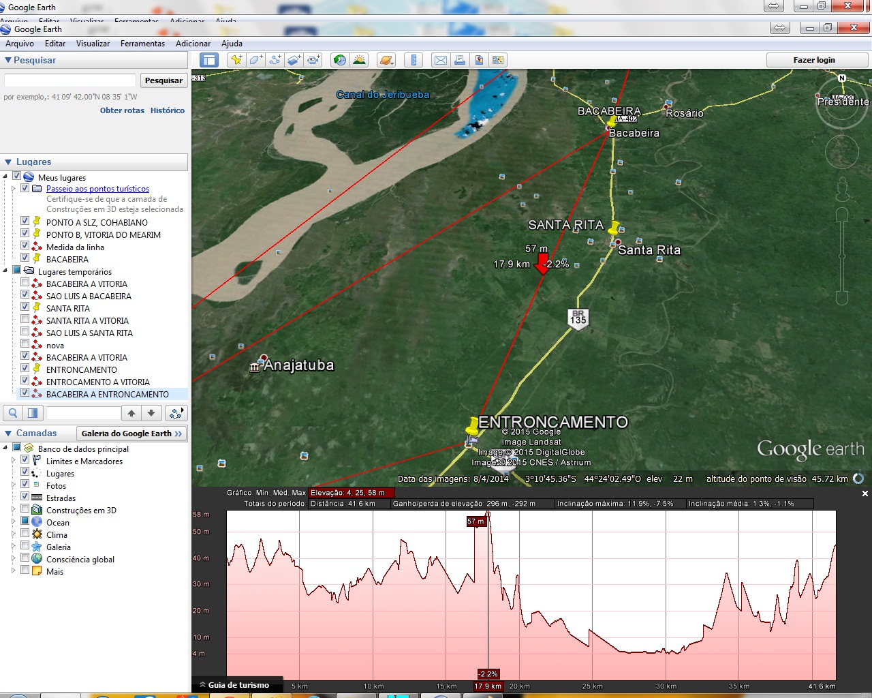Open the Ferramentas menu
The width and height of the screenshot is (872, 698).
142,44
